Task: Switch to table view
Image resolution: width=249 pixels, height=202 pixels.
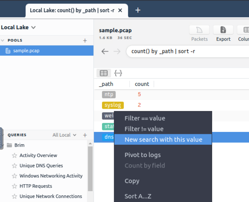Action: coord(104,73)
